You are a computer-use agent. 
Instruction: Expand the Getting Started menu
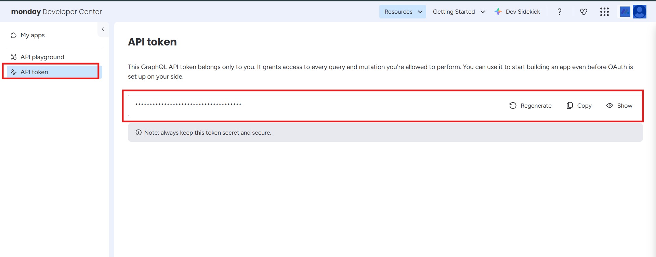click(x=459, y=12)
